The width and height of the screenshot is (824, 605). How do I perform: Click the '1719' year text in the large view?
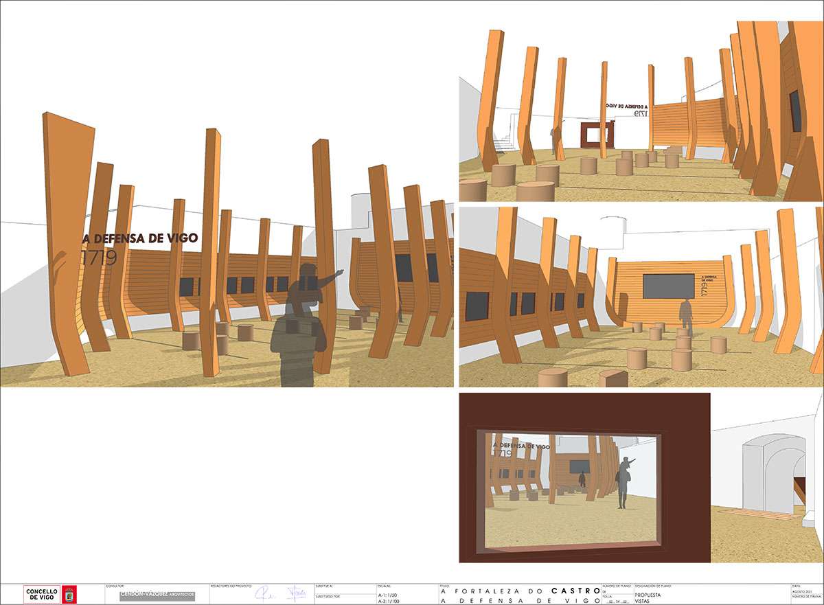(99, 258)
